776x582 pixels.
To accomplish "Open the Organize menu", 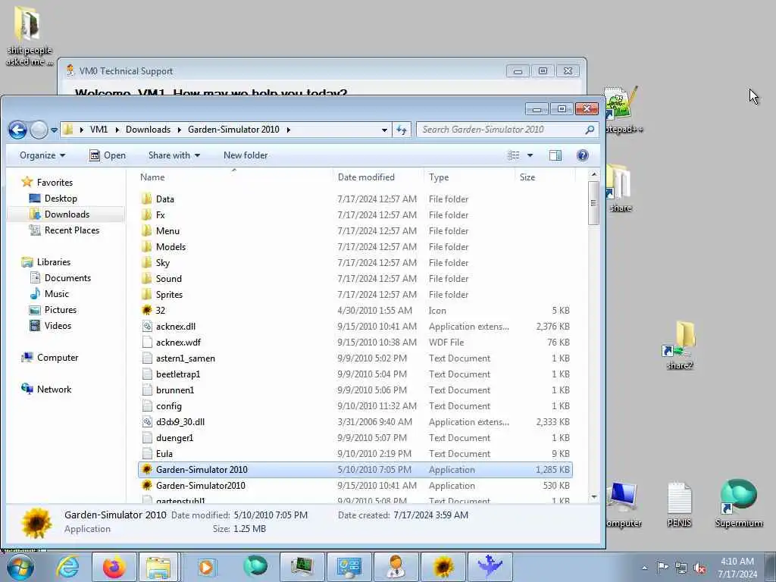I will [42, 155].
